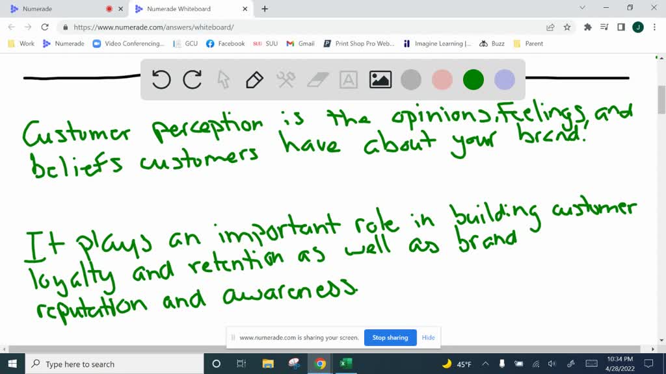The image size is (666, 374).
Task: Click the Excel icon in the taskbar
Action: (345, 364)
